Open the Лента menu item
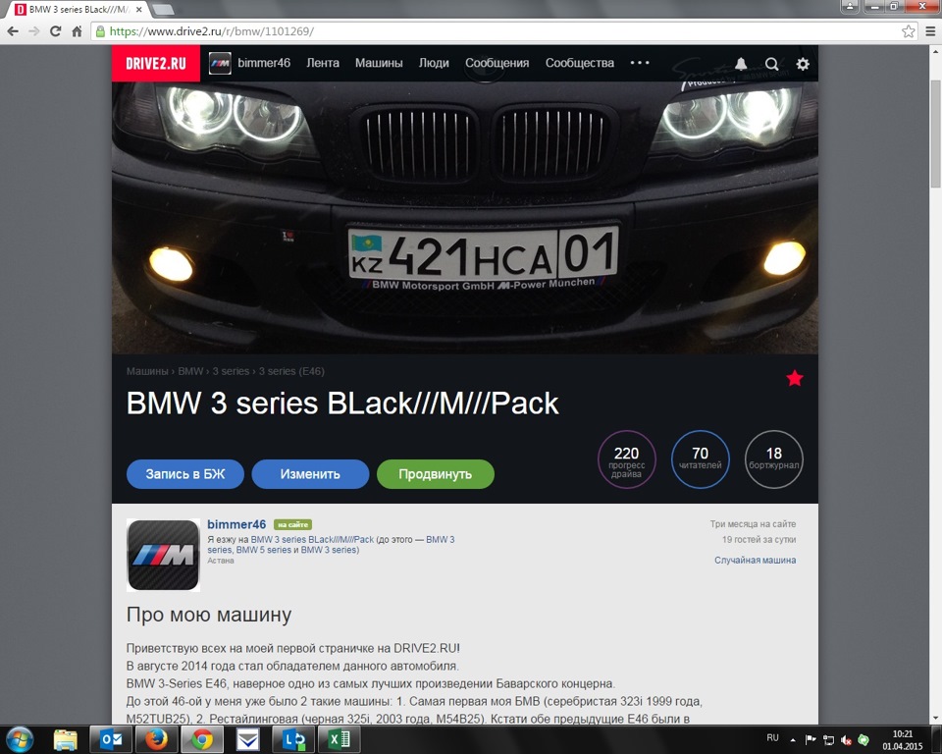This screenshot has width=942, height=754. [x=323, y=63]
